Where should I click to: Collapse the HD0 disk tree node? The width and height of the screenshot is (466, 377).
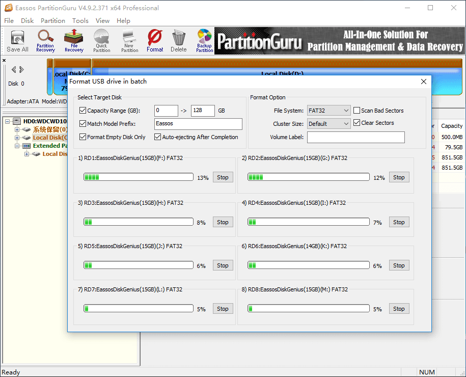click(8, 121)
